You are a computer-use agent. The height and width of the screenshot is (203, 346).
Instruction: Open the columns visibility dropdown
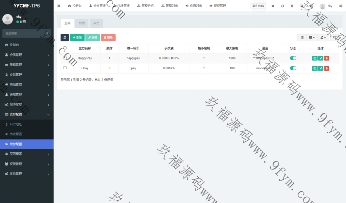[312, 37]
